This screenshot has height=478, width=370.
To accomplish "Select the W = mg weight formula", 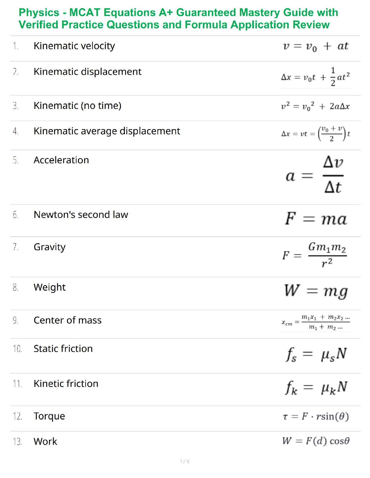I will click(x=316, y=291).
